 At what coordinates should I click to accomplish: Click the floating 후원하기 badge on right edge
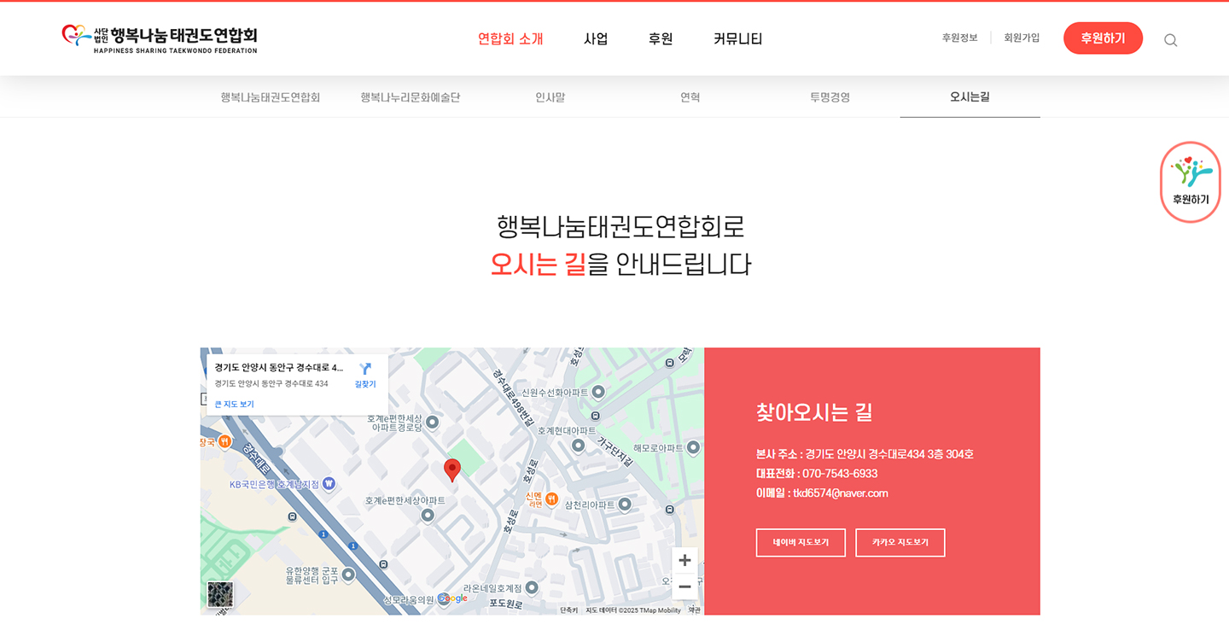pos(1190,182)
